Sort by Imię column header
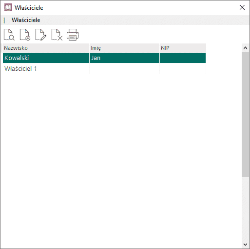The image size is (250, 249). (124, 48)
